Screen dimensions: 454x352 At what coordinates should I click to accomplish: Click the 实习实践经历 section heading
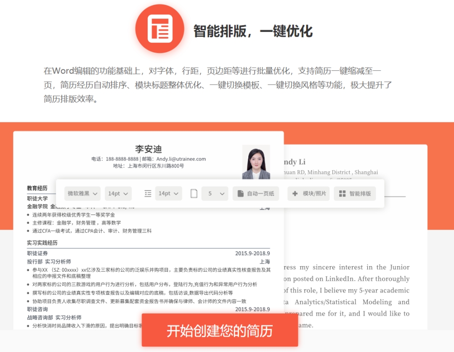click(x=42, y=243)
